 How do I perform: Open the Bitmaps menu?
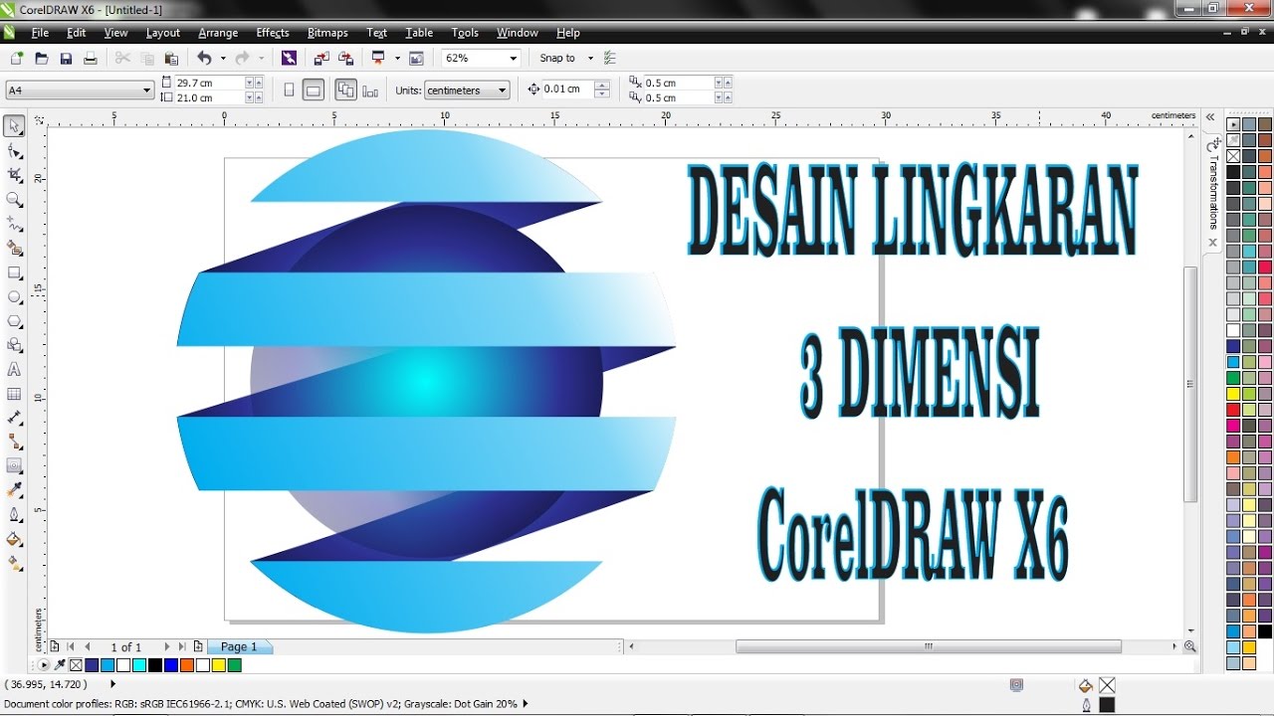pyautogui.click(x=327, y=33)
